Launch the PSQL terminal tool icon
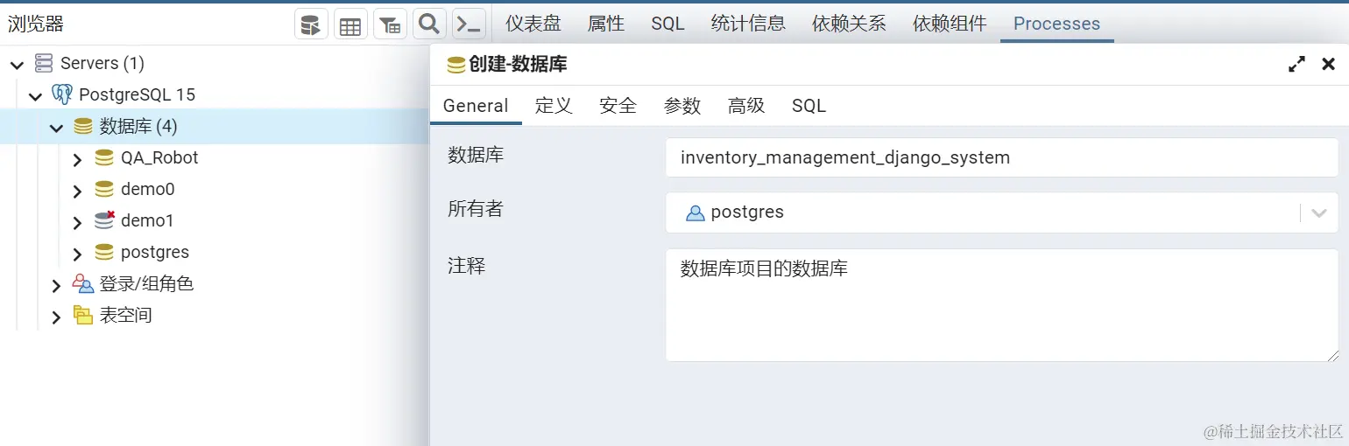This screenshot has height=446, width=1349. tap(470, 24)
